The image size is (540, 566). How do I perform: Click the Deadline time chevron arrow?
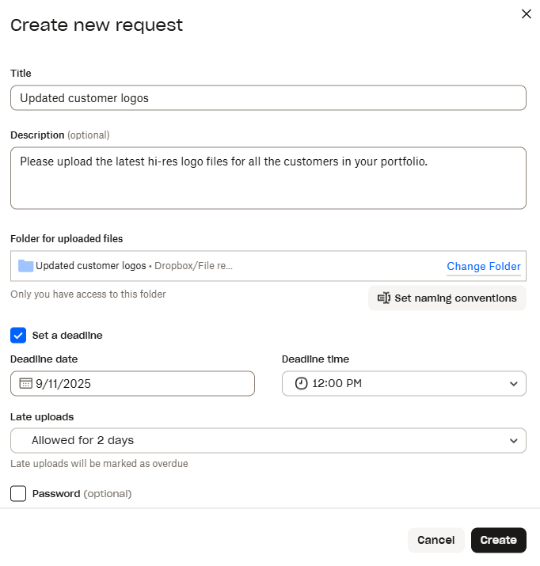514,384
